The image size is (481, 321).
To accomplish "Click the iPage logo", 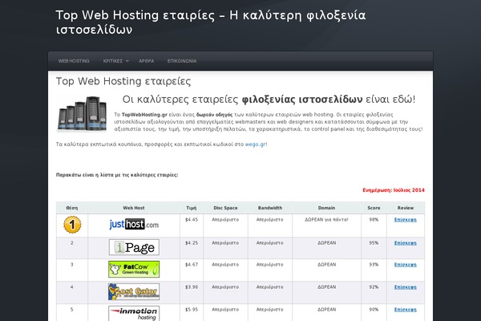I will [x=134, y=247].
